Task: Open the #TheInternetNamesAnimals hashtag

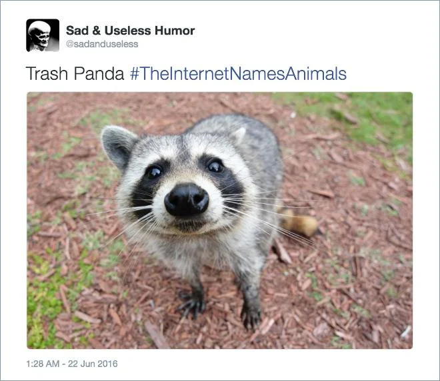Action: click(x=238, y=73)
